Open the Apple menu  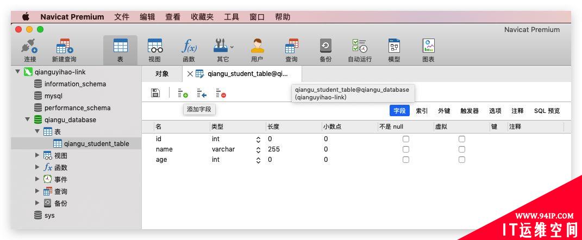(x=26, y=17)
